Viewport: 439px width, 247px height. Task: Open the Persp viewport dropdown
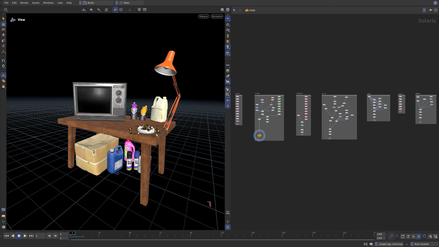coord(203,17)
